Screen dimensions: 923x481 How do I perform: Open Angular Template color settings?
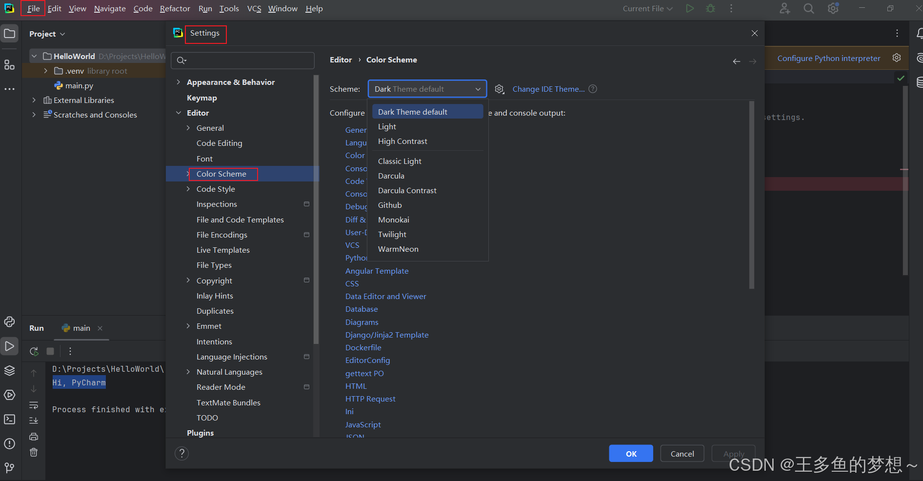(x=377, y=271)
